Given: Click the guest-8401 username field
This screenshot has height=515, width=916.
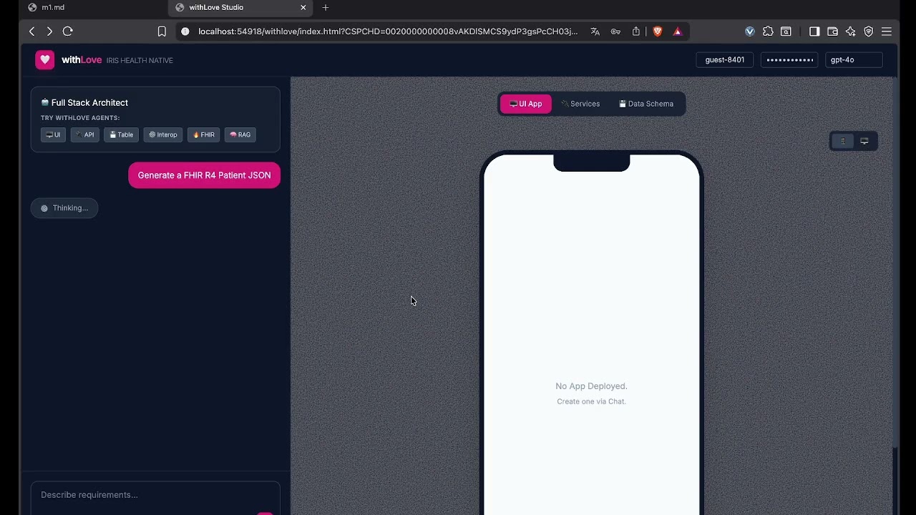Looking at the screenshot, I should [724, 60].
